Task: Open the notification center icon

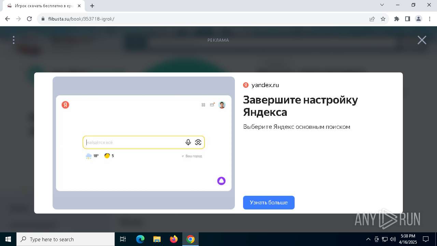Action: pos(426,239)
